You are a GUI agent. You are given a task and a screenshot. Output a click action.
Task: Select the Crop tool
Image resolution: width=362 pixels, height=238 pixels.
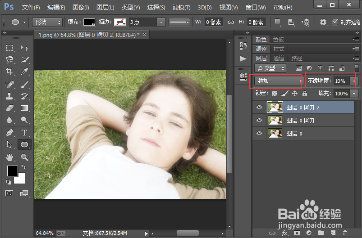point(9,71)
